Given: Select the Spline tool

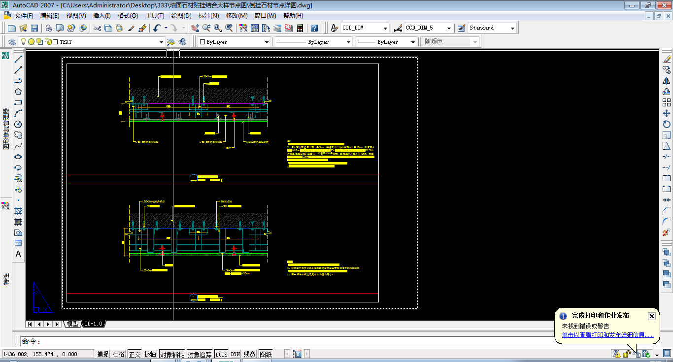Looking at the screenshot, I should (18, 146).
